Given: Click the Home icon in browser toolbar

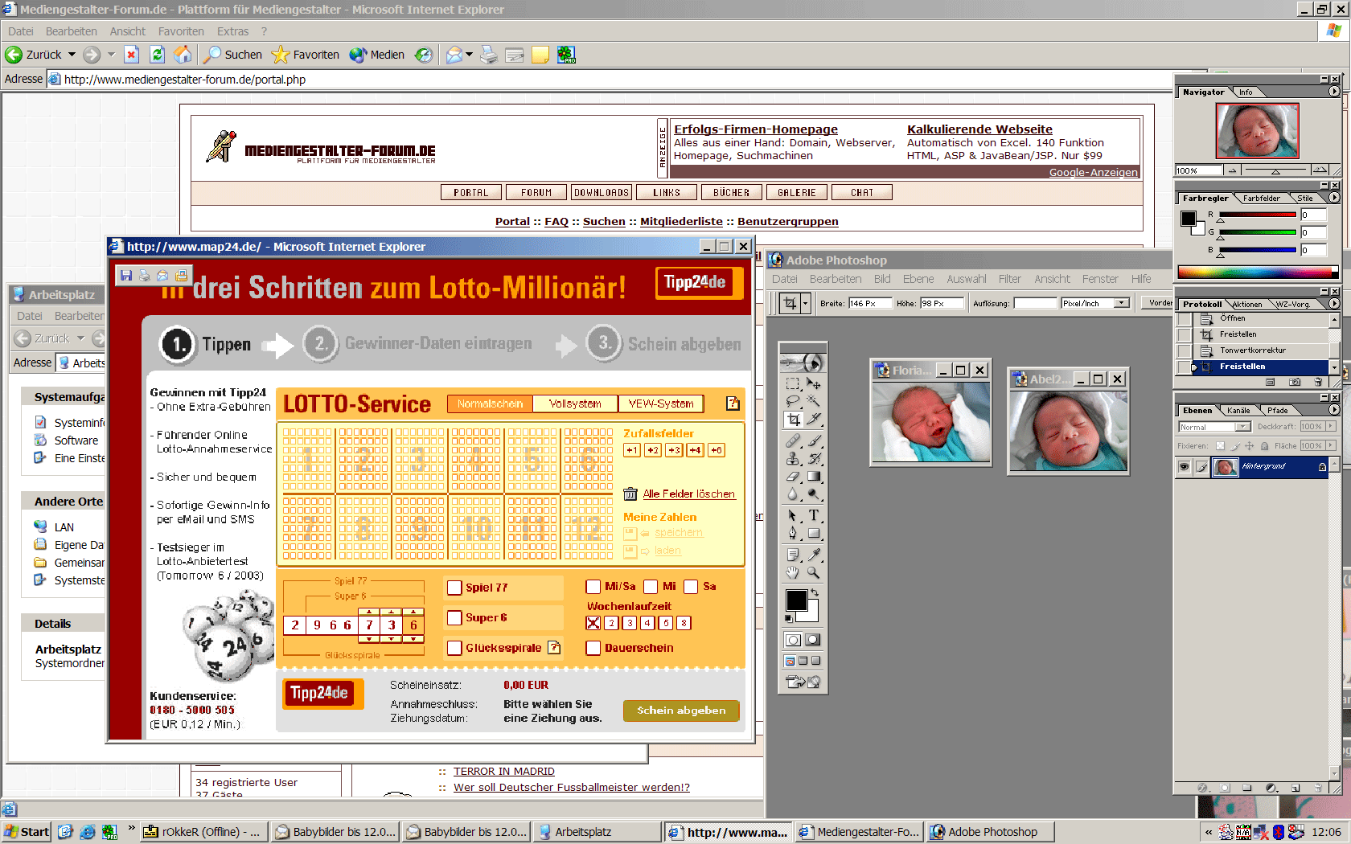Looking at the screenshot, I should [183, 55].
